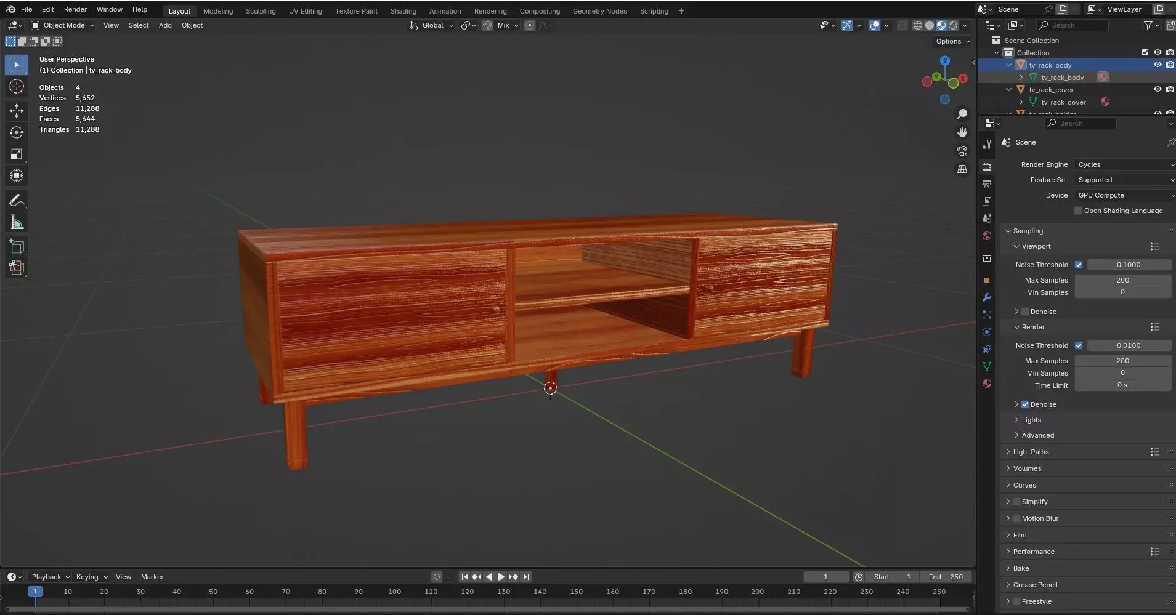Image resolution: width=1176 pixels, height=615 pixels.
Task: Expand the Light Paths panel
Action: [1031, 452]
